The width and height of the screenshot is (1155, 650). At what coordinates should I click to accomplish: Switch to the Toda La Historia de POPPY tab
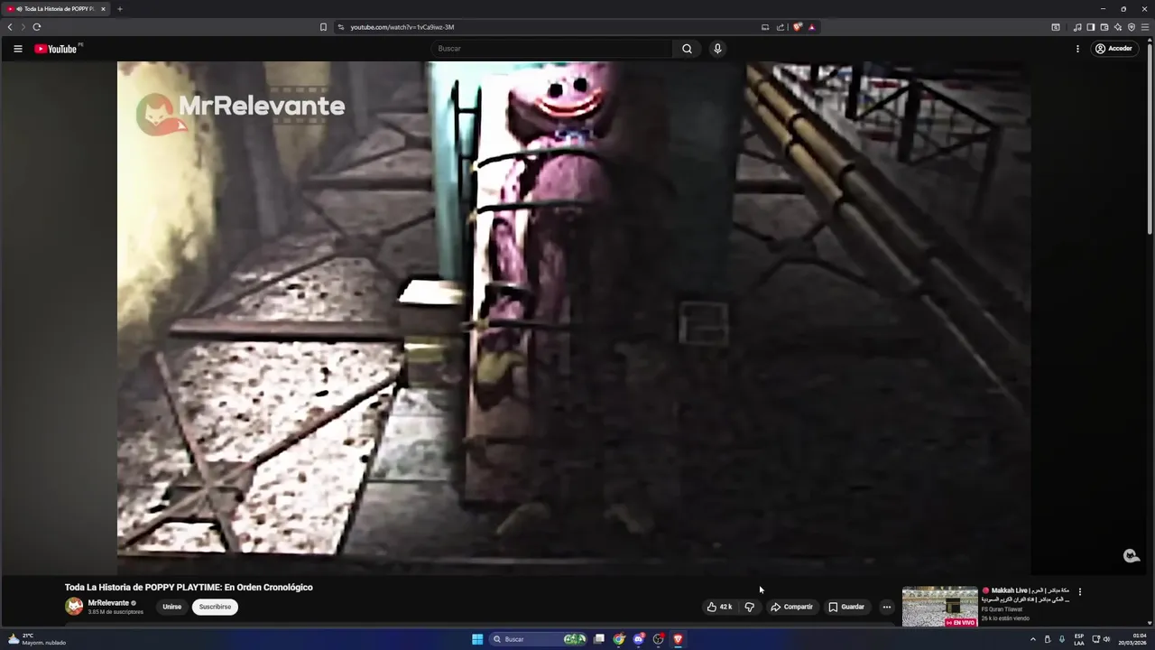click(55, 9)
